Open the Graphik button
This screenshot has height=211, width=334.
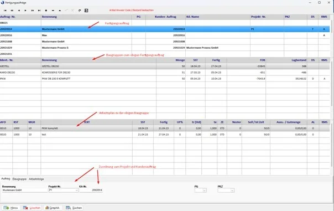click(53, 208)
